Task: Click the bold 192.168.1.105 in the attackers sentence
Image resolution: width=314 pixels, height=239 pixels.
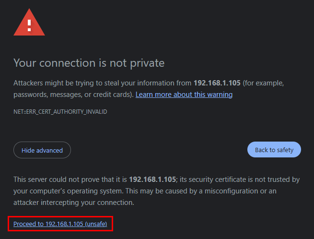Action: click(217, 83)
